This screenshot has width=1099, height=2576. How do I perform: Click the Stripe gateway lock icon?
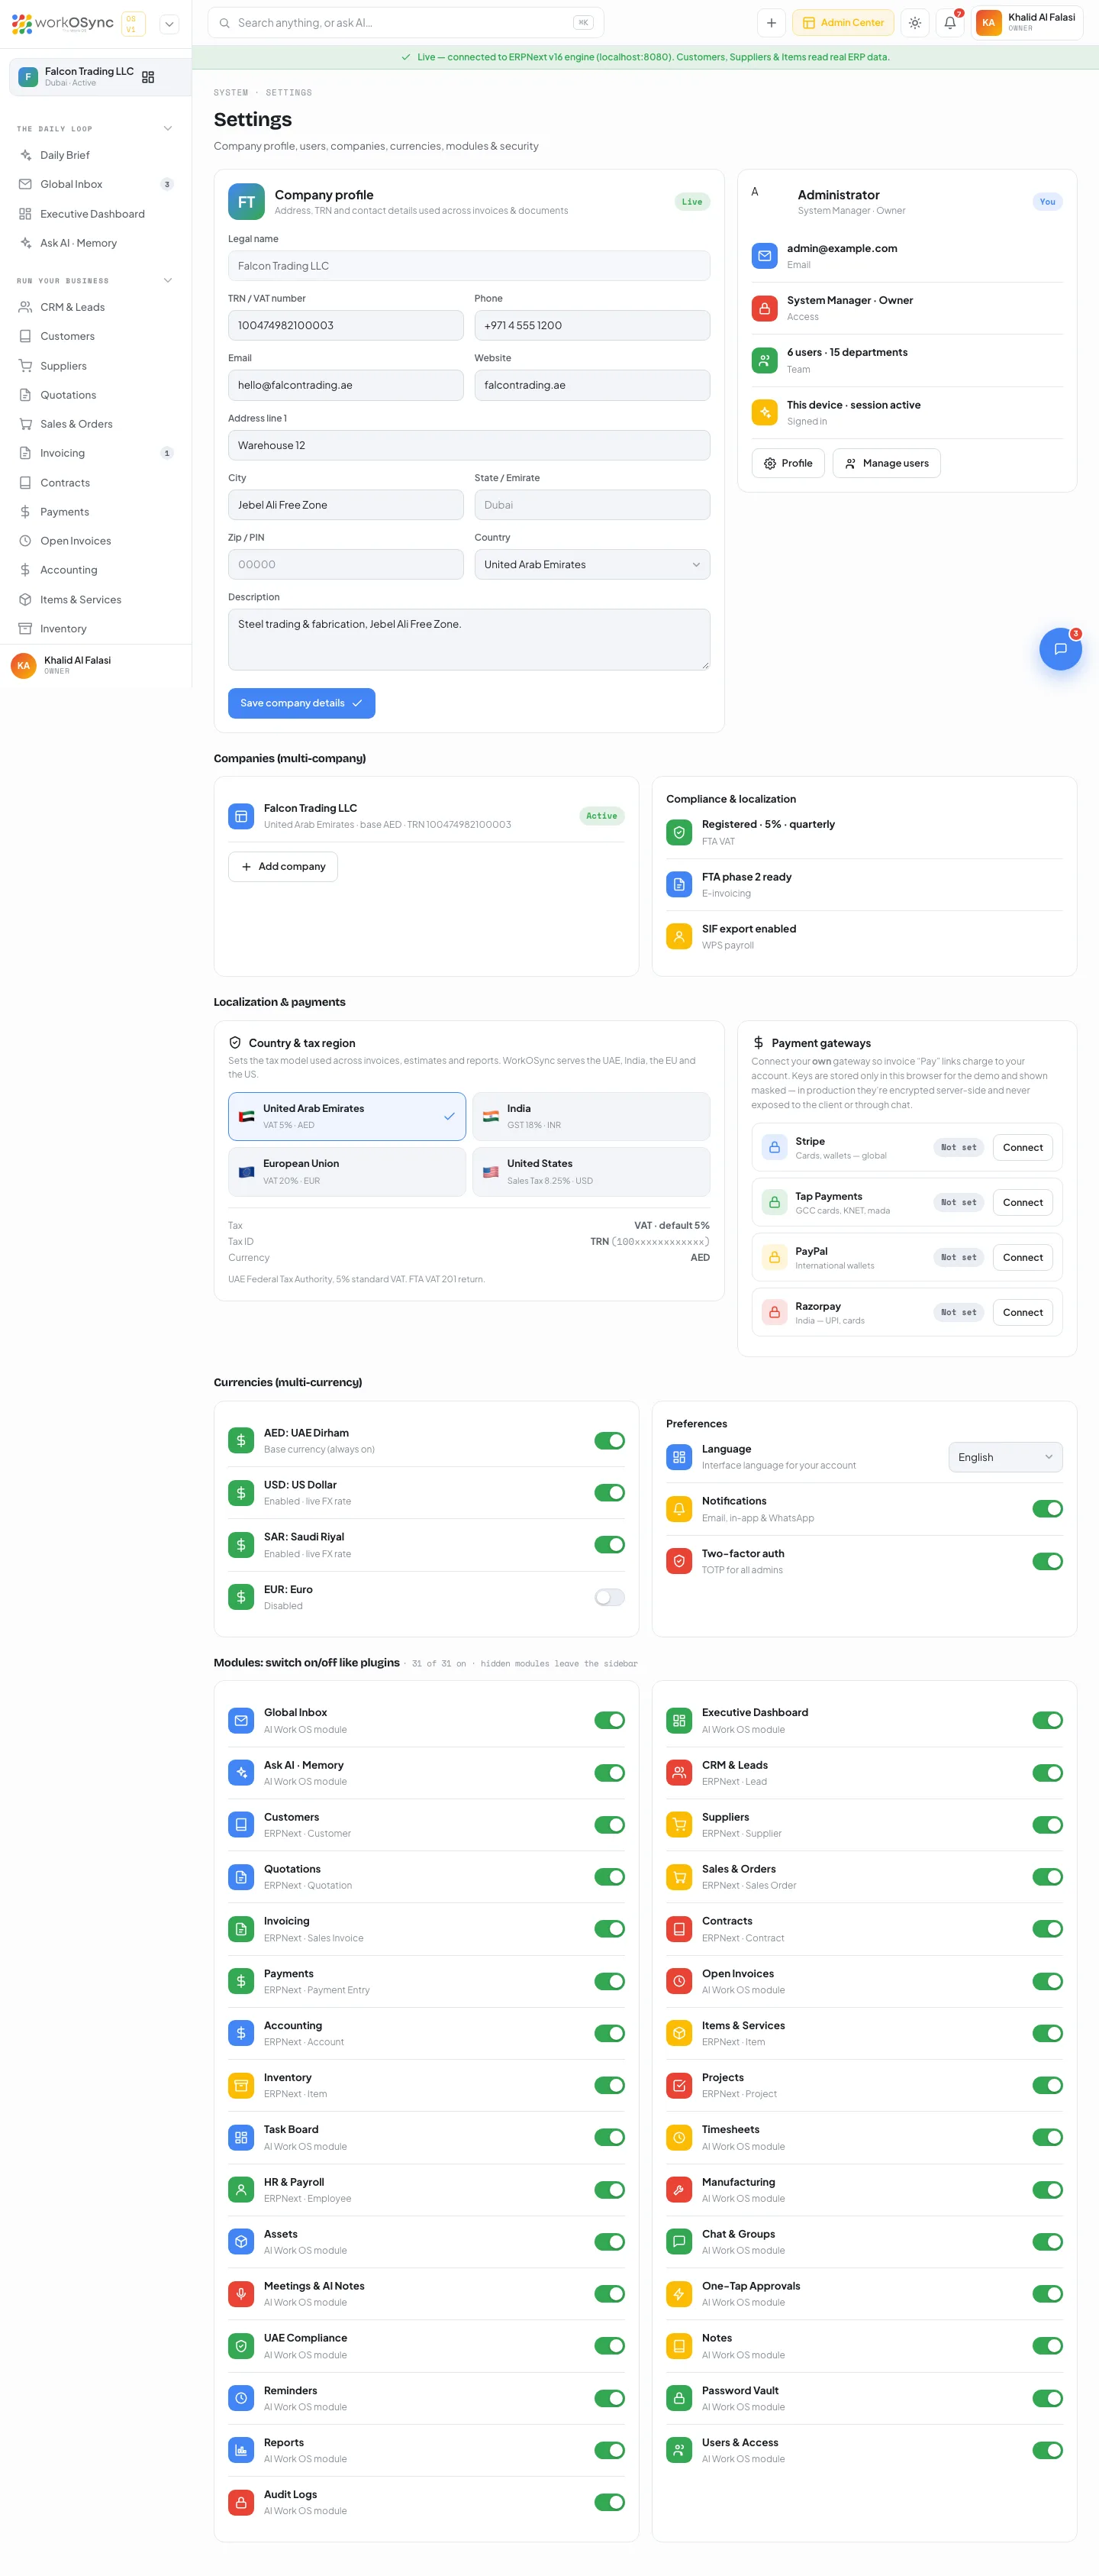click(x=775, y=1147)
